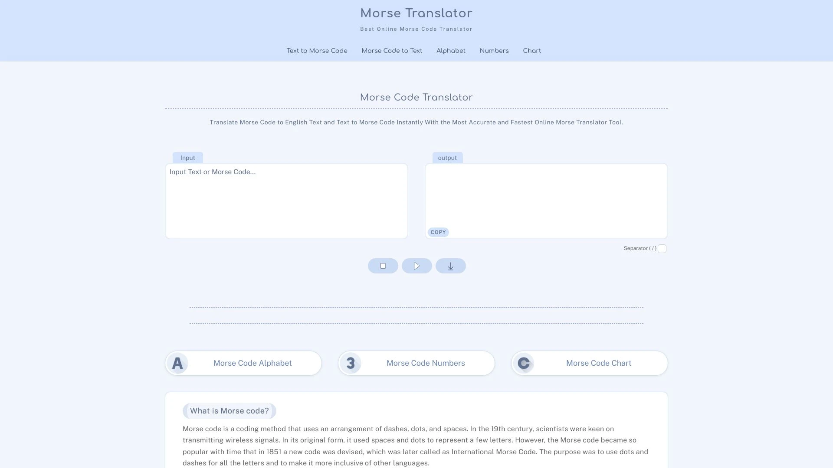Click the Morse Code Chart icon
Screen dimensions: 833x468
[522, 363]
